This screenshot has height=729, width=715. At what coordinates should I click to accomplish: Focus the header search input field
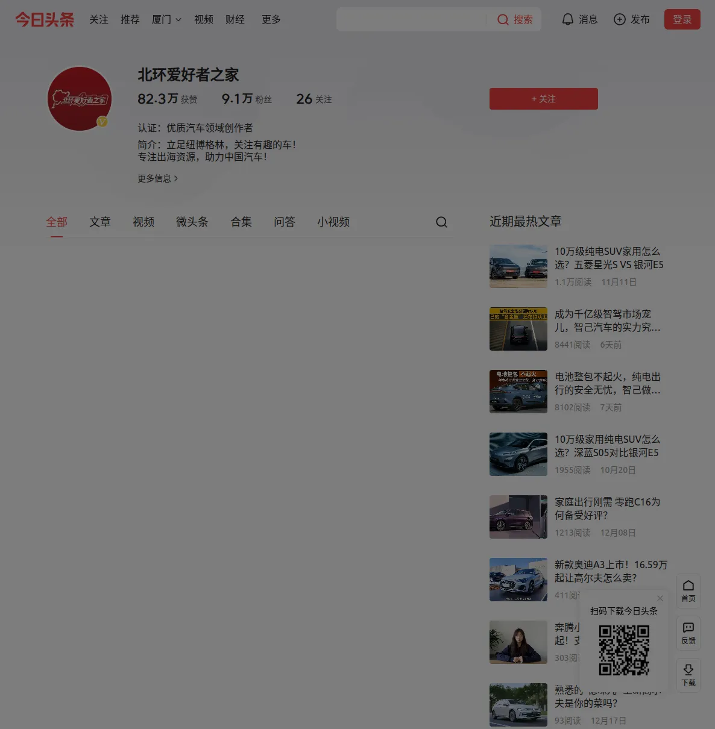tap(411, 19)
